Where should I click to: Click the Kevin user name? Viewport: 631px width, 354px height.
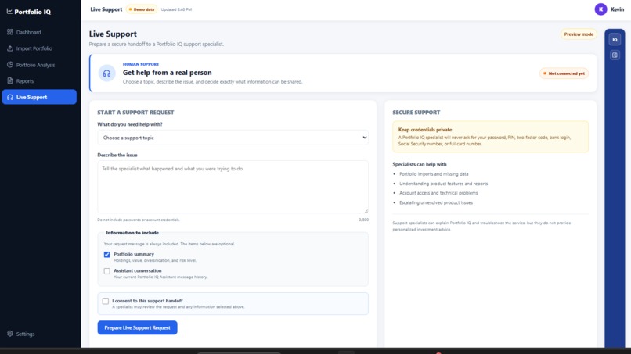point(617,9)
